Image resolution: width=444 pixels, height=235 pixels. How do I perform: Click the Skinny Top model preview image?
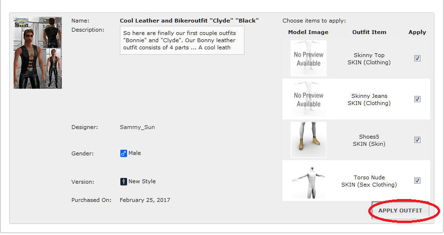(x=308, y=59)
